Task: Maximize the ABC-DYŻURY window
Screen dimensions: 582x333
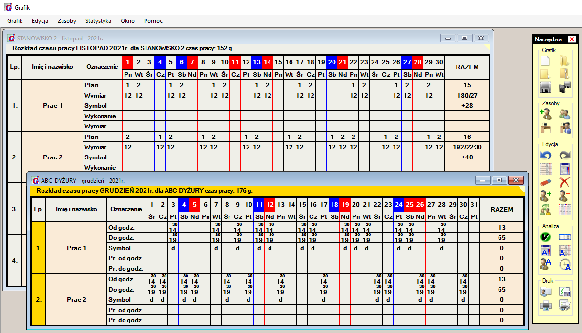Action: click(x=499, y=180)
